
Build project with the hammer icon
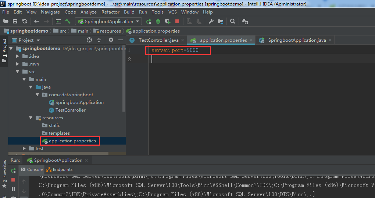(68, 21)
